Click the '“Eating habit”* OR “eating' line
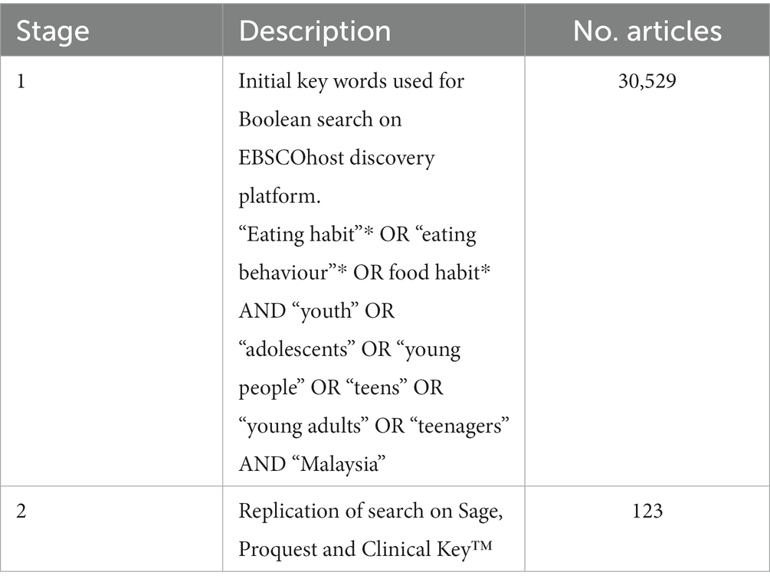This screenshot has height=582, width=770. (x=357, y=235)
